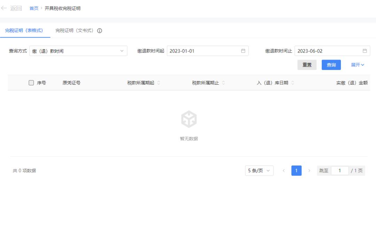Sort by 税款所属期止 column arrows
This screenshot has width=376, height=239.
(223, 83)
